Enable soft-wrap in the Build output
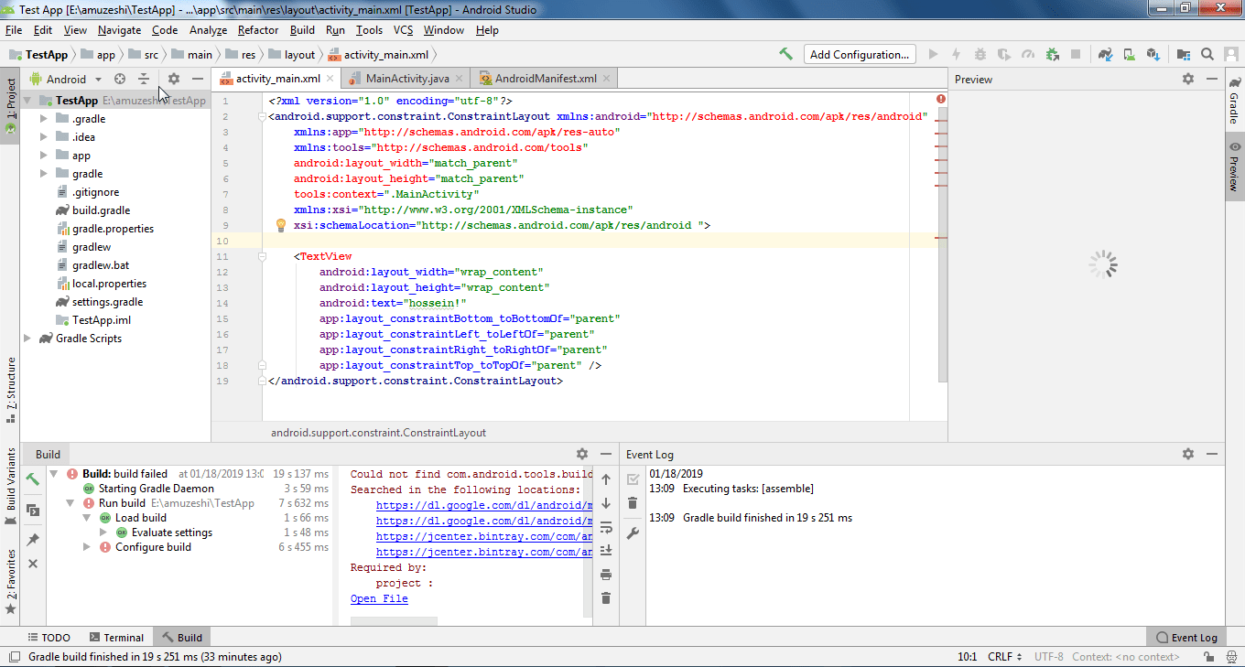The height and width of the screenshot is (667, 1245). click(x=605, y=527)
